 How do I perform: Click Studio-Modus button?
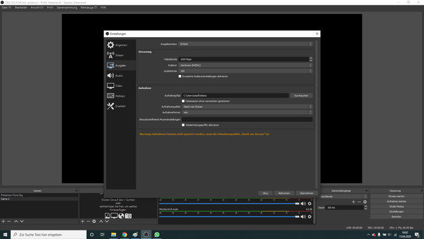tap(396, 206)
